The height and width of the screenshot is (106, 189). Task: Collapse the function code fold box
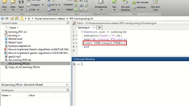82,32
